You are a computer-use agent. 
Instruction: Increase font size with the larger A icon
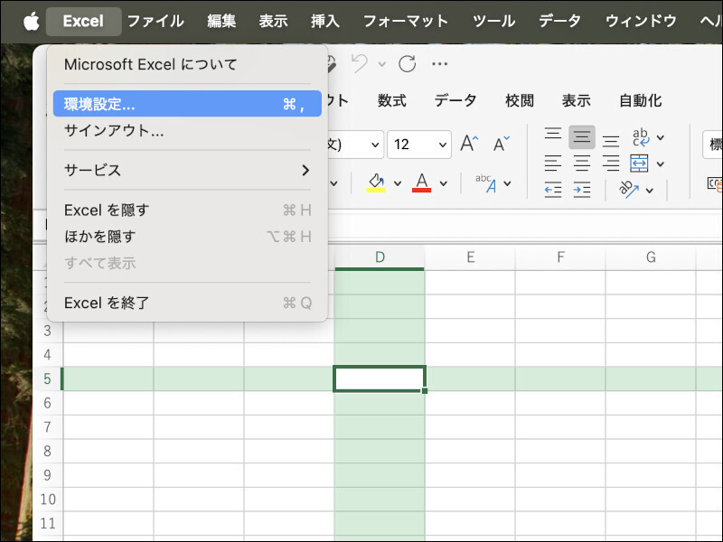pyautogui.click(x=469, y=144)
